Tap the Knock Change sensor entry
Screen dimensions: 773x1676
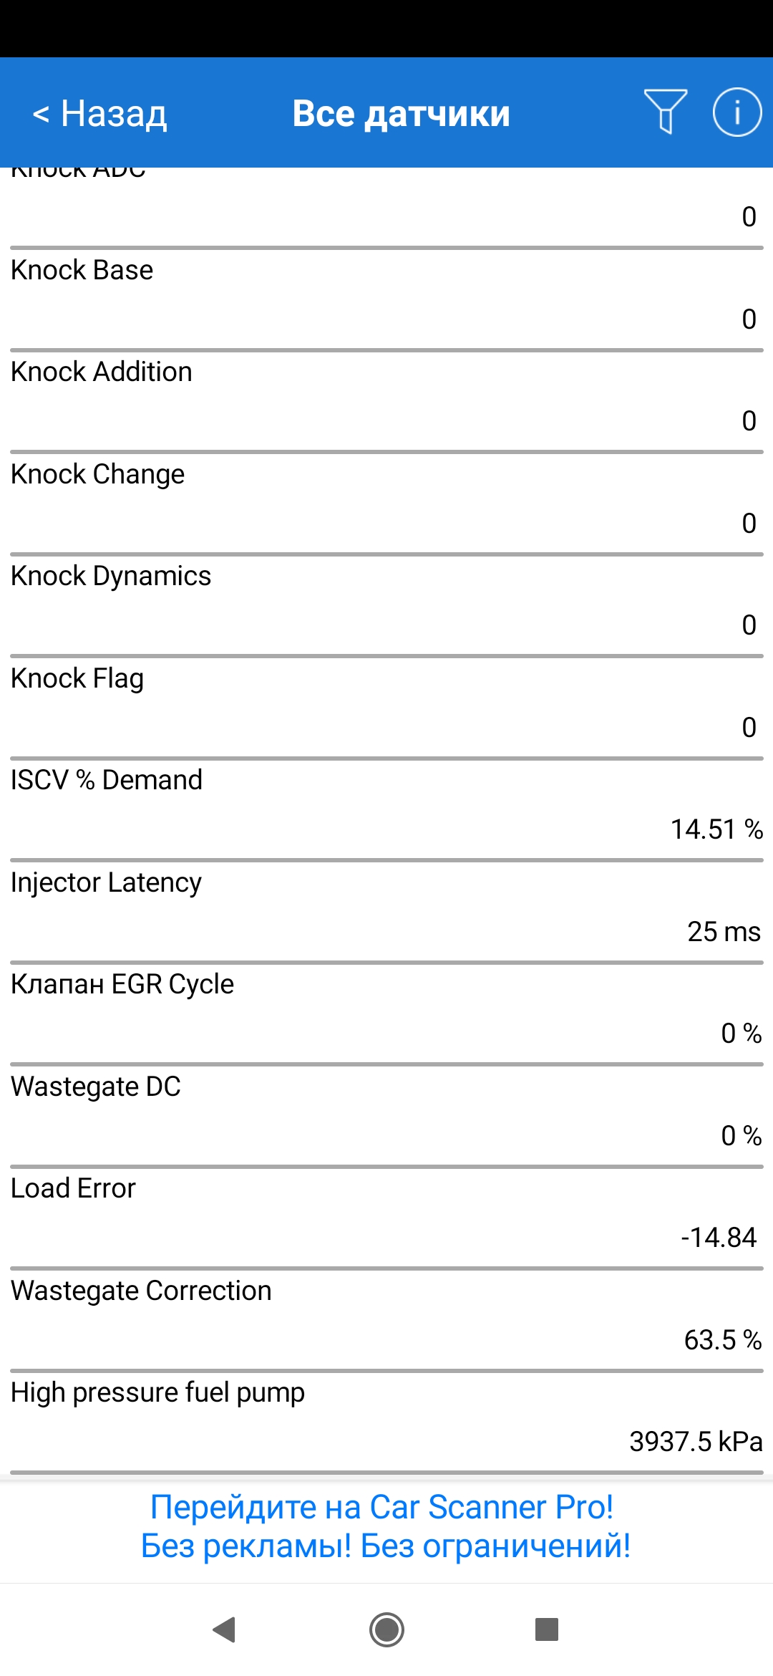386,504
